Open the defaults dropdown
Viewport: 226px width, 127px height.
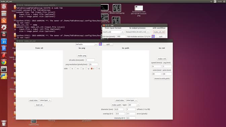86,44
